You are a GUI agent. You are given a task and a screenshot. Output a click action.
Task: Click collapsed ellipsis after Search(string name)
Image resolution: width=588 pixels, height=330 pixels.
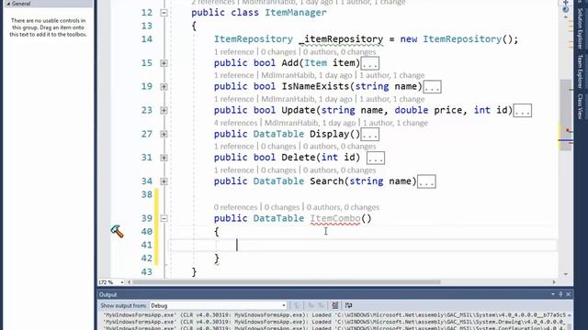click(x=426, y=181)
